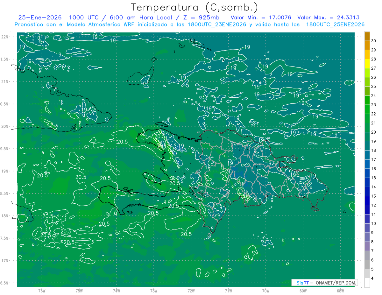382x295 pixels.
Task: Click the title "Temperatura (C,somb.)"
Action: [195, 7]
